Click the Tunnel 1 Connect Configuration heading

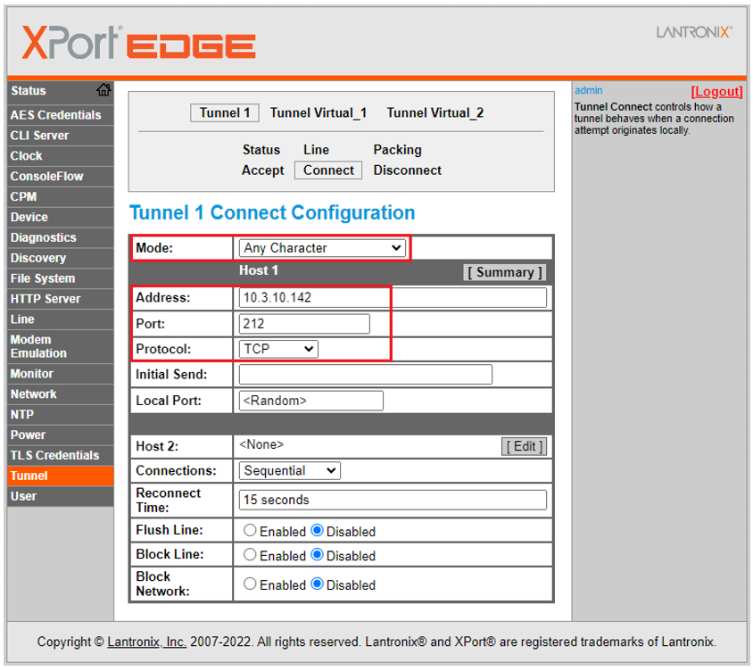pos(272,212)
